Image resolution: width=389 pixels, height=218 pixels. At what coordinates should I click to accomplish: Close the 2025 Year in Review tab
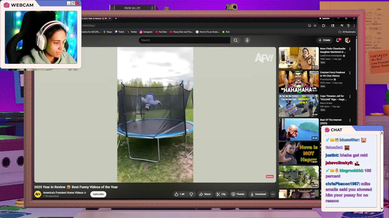tap(109, 18)
